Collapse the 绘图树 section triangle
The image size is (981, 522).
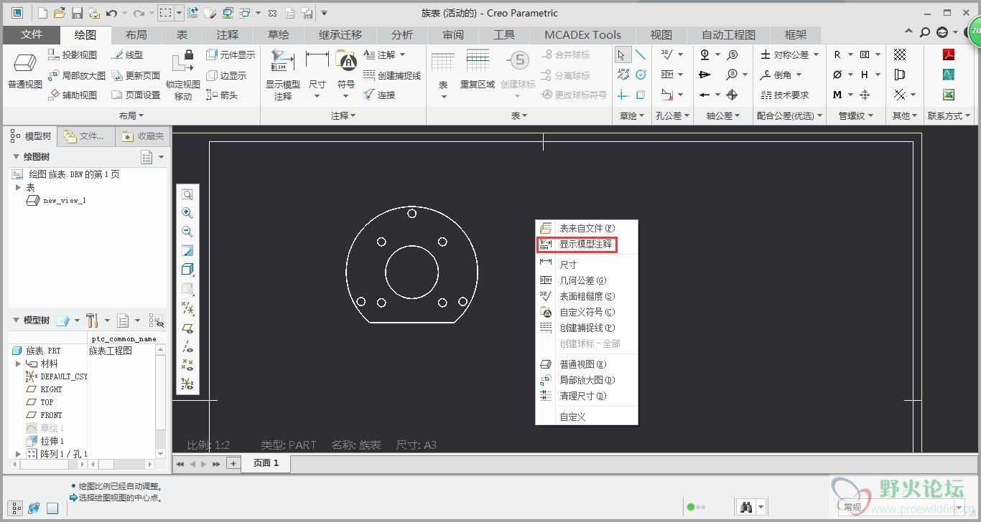pos(16,156)
